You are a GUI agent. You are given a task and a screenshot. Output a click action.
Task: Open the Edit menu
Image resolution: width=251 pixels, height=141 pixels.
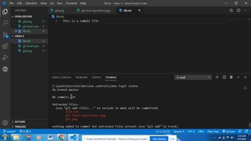tap(19, 3)
